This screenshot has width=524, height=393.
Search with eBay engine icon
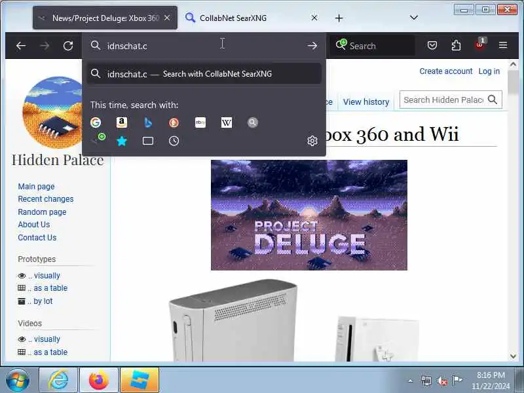(200, 122)
